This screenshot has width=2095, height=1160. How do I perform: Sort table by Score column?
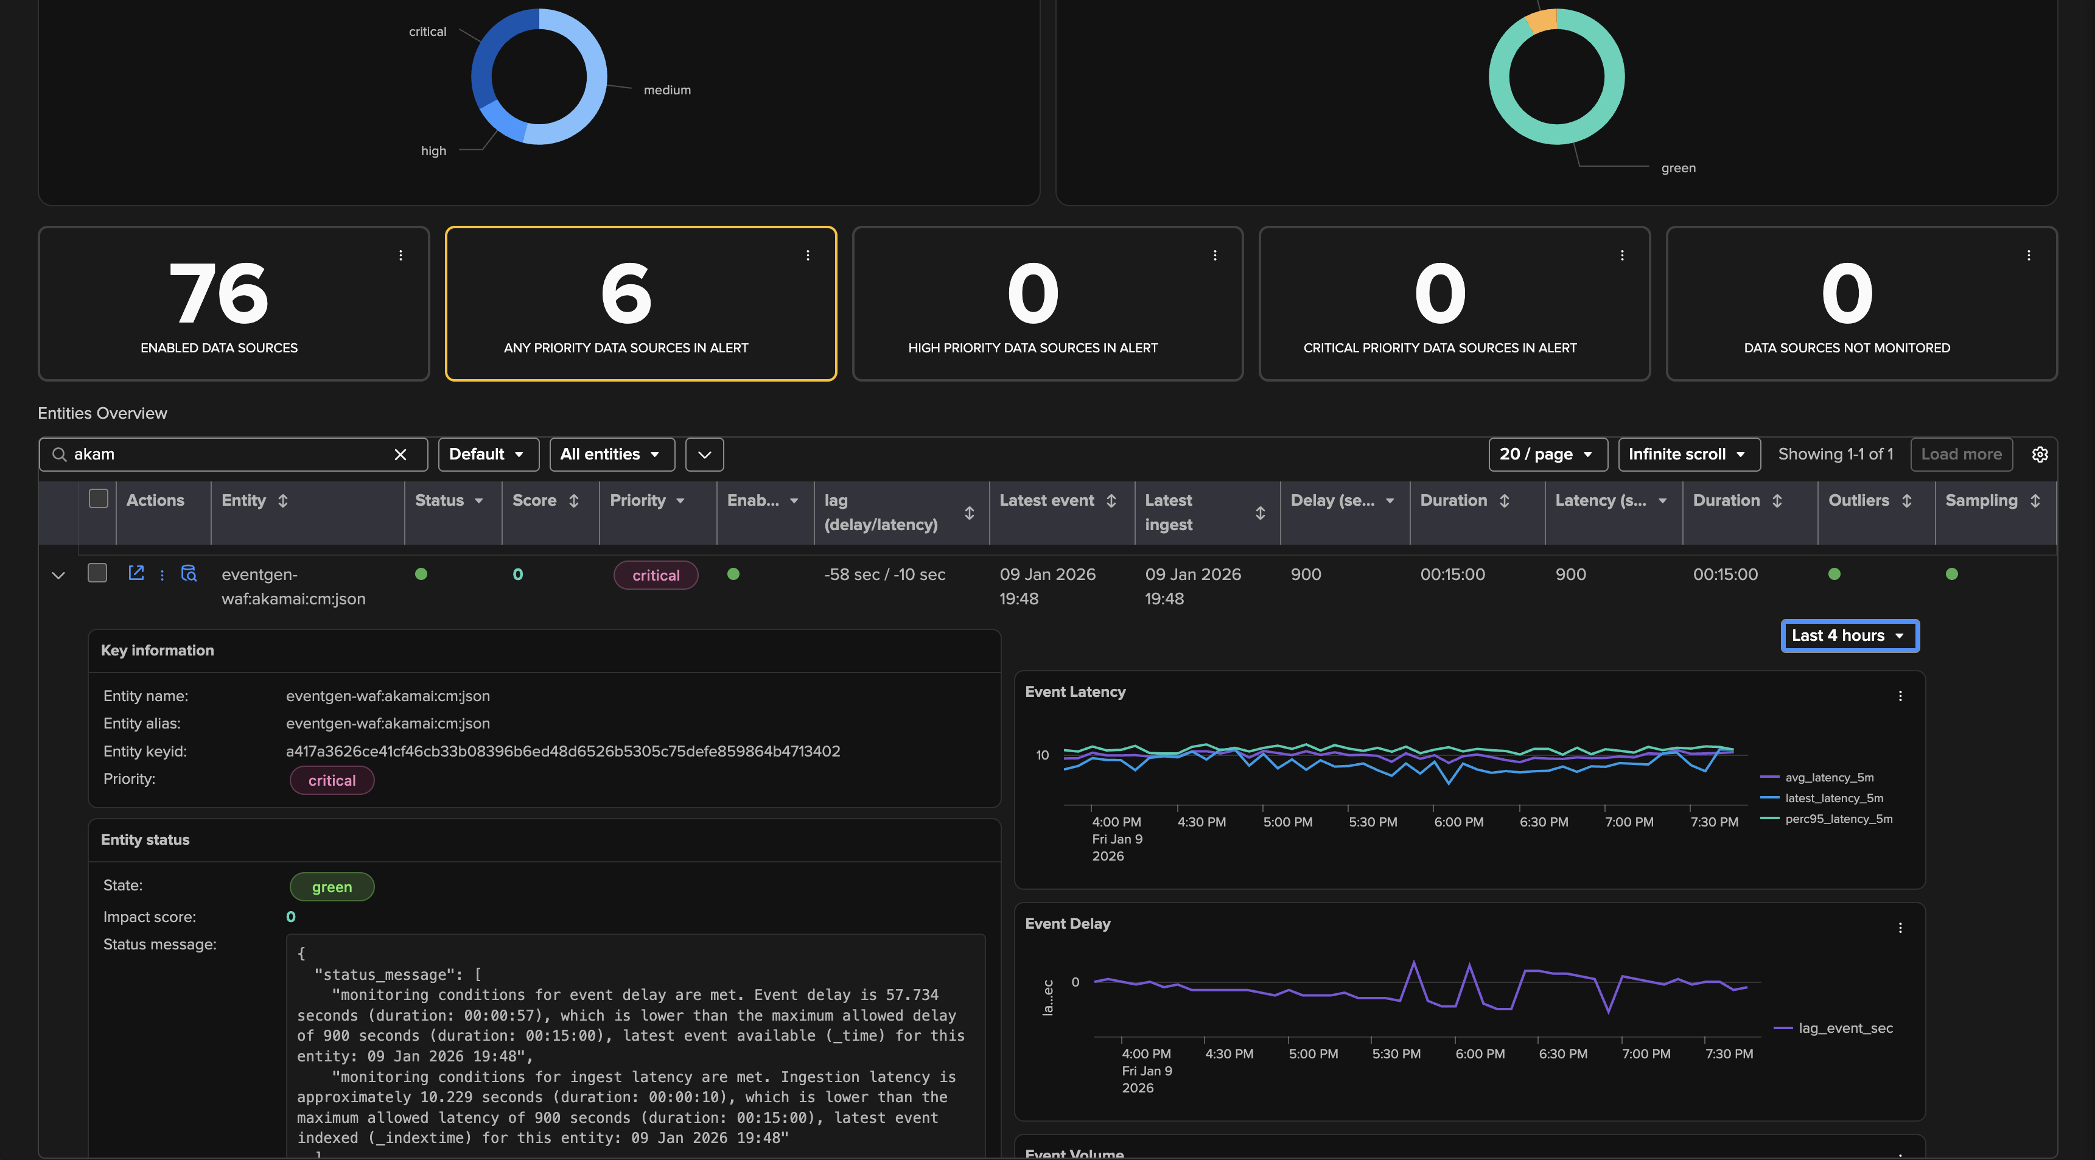(x=573, y=501)
